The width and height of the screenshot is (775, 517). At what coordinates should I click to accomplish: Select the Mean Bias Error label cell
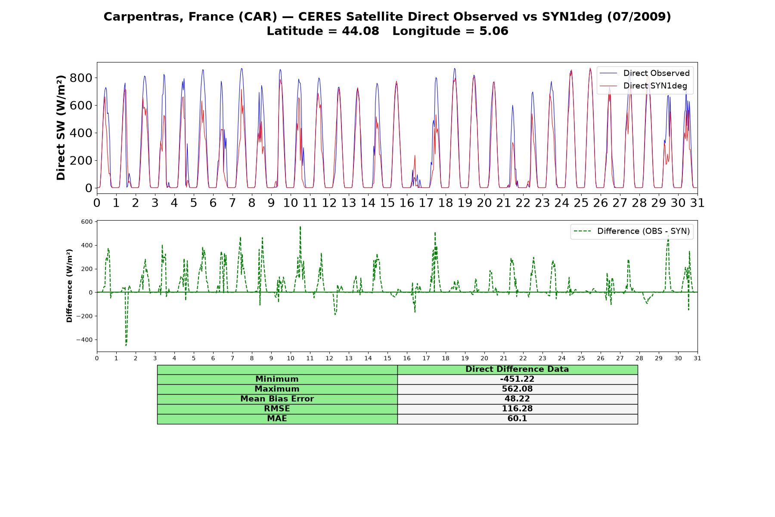pos(277,399)
